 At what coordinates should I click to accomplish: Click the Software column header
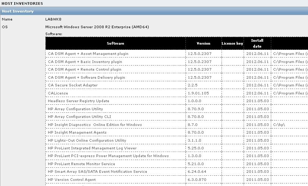pyautogui.click(x=115, y=43)
